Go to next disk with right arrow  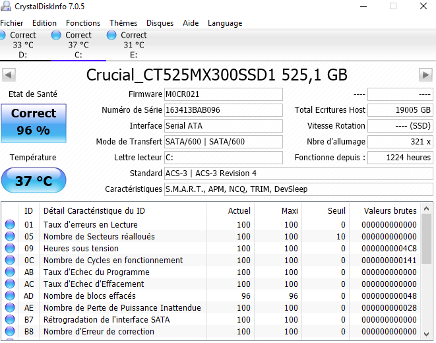click(426, 74)
